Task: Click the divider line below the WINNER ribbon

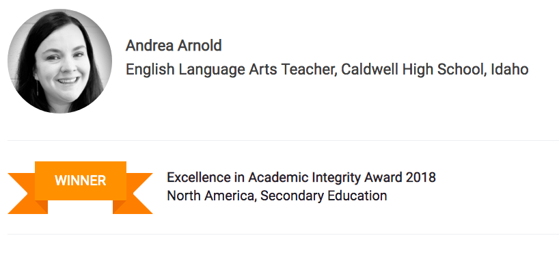Action: click(283, 234)
